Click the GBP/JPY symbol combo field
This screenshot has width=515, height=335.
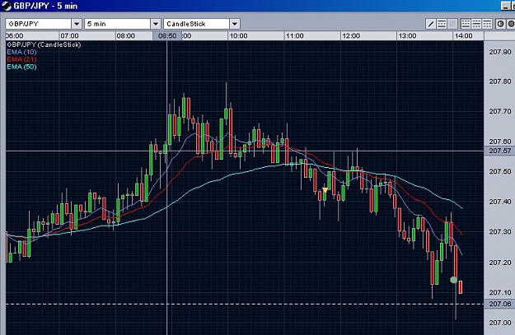(39, 24)
